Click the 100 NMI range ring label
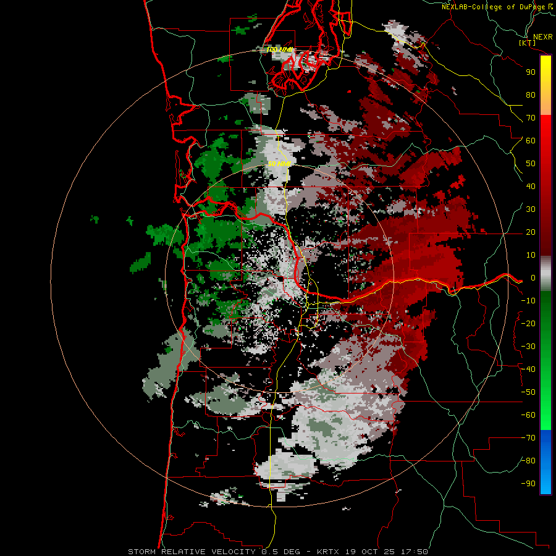The image size is (556, 556). (x=279, y=49)
